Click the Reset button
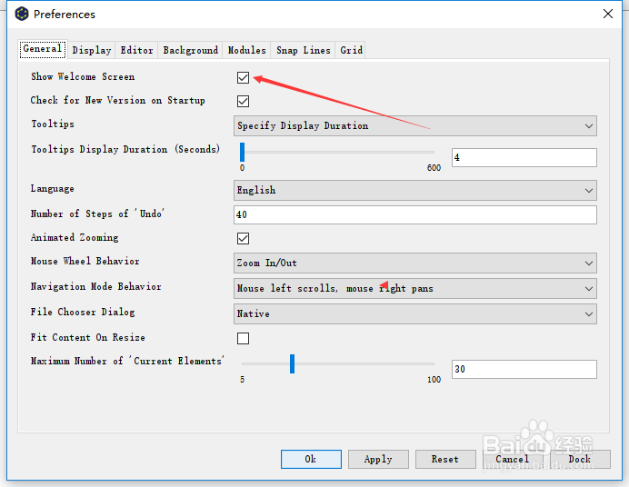 click(445, 459)
